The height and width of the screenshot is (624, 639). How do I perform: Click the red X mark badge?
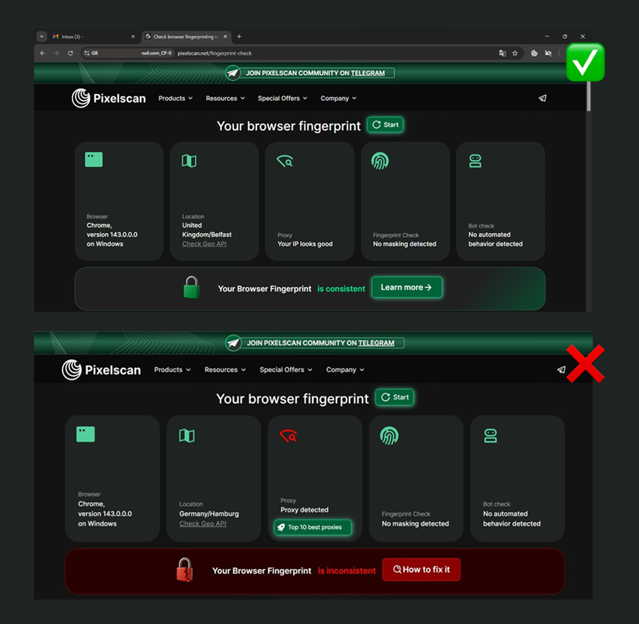pos(585,364)
